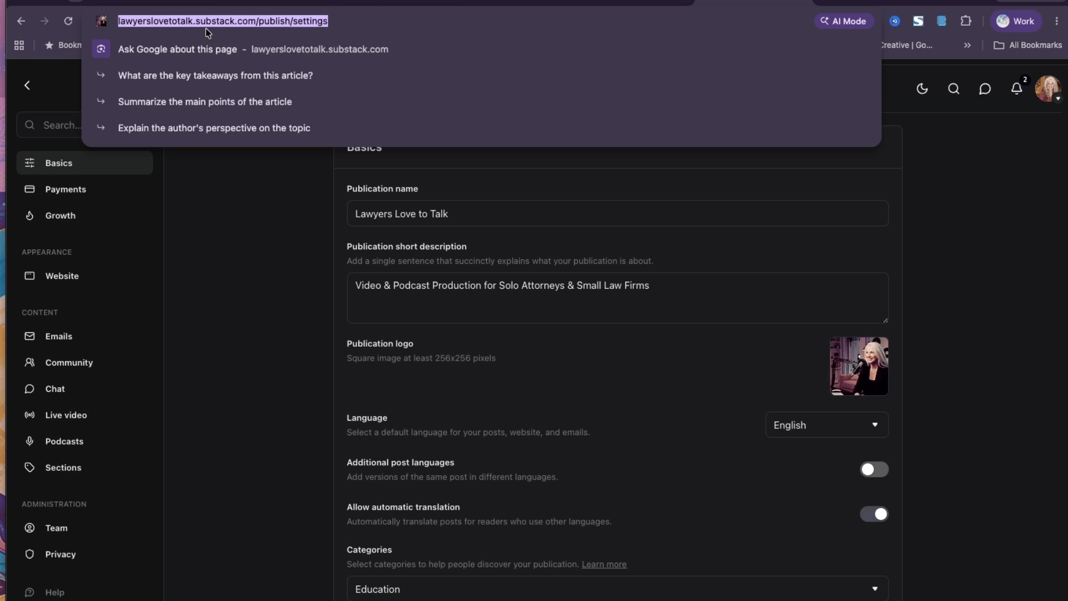Go to Chat settings in sidebar
1068x601 pixels.
pyautogui.click(x=85, y=388)
